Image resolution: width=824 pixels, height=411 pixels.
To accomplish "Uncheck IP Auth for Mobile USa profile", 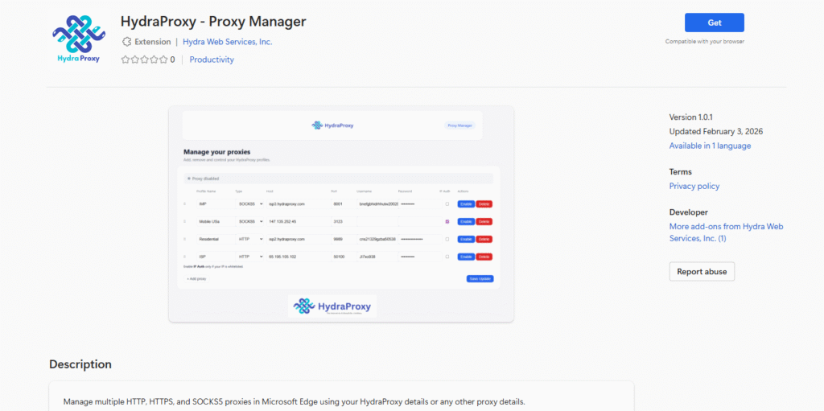I will coord(447,221).
